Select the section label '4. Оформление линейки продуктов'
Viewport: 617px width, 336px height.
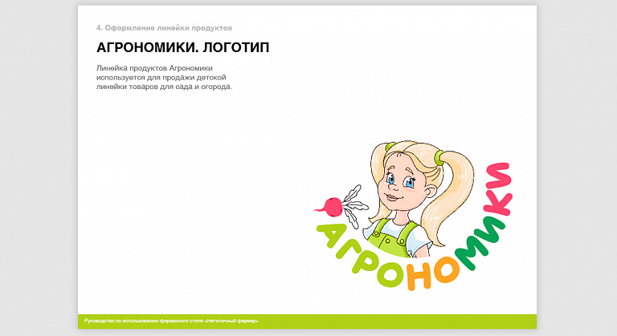[164, 28]
